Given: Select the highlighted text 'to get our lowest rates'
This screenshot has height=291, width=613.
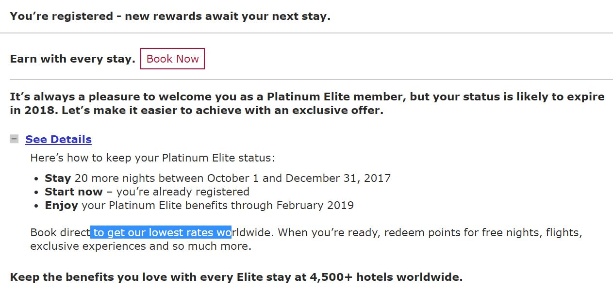Looking at the screenshot, I should click(x=161, y=232).
